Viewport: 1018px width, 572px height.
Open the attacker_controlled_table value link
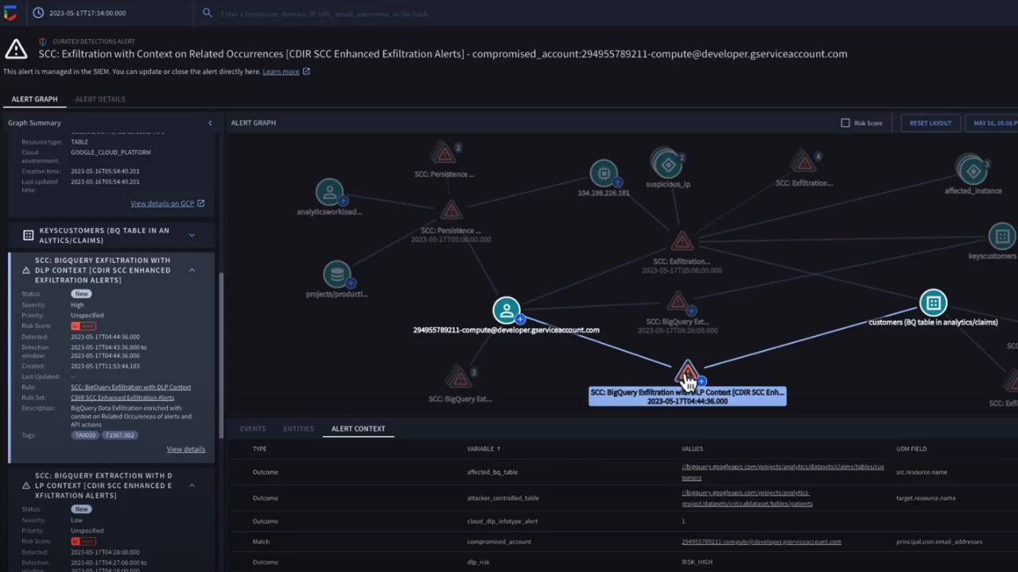point(746,498)
